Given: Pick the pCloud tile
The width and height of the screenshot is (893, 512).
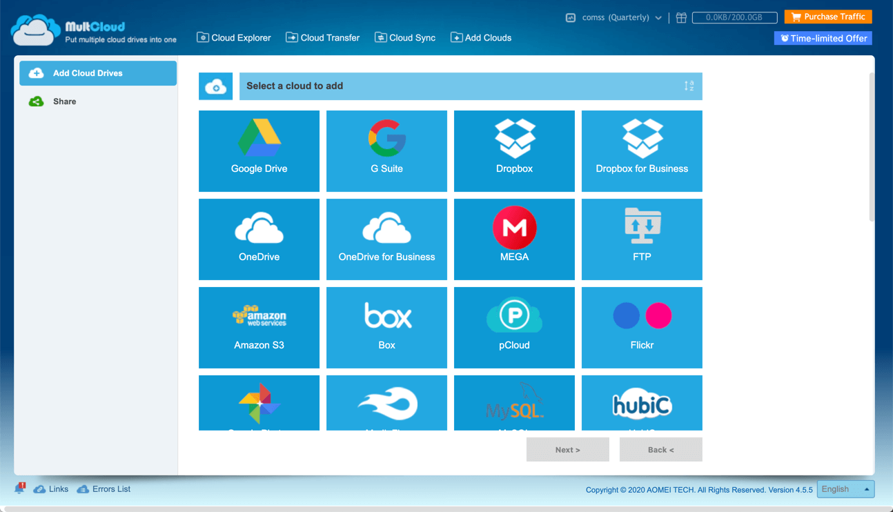Looking at the screenshot, I should click(x=514, y=328).
